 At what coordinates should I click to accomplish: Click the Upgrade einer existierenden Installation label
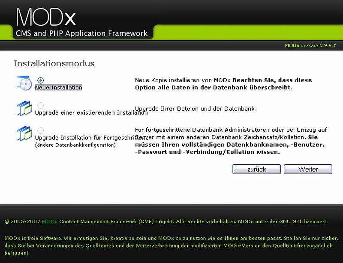point(91,112)
